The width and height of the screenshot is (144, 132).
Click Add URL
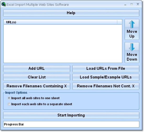37,68
